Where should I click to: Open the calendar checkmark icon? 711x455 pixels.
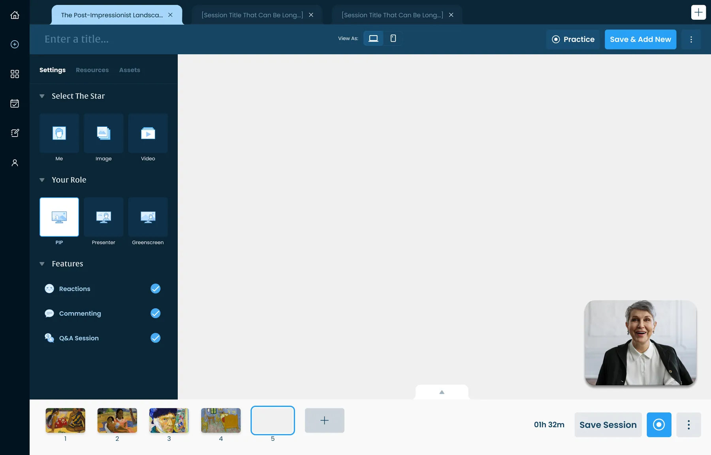pos(15,103)
